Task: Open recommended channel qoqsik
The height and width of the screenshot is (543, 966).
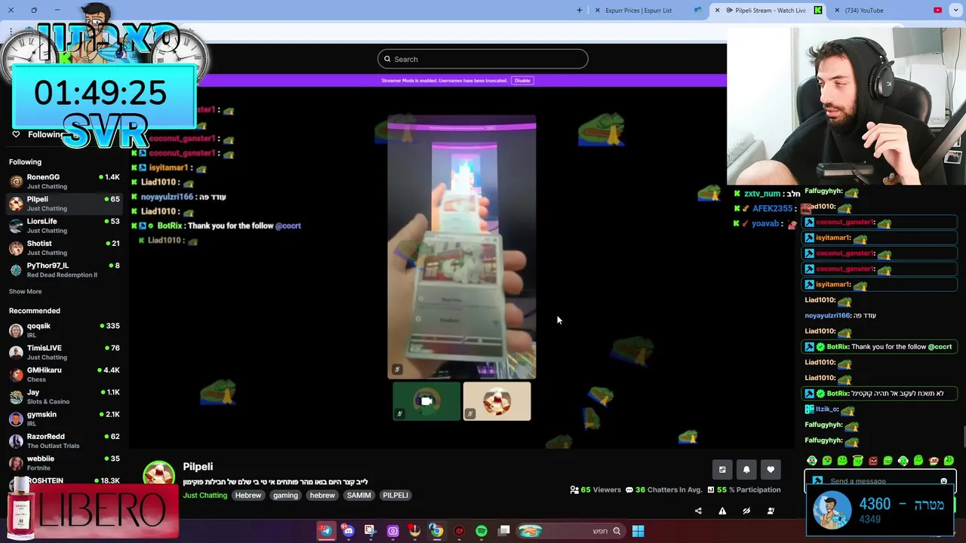Action: (x=65, y=330)
